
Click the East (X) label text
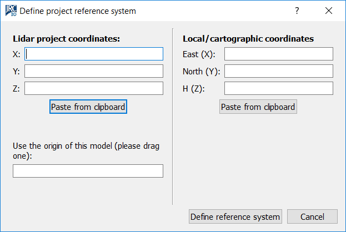point(199,54)
